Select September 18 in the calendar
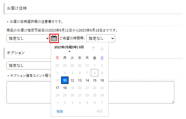 click(x=65, y=88)
